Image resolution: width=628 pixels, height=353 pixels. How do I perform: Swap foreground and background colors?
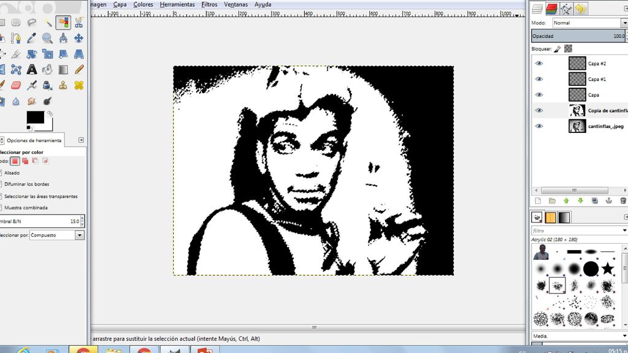point(50,113)
